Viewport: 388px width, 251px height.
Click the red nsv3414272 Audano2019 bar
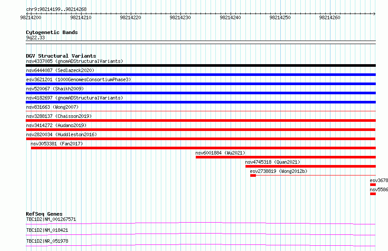201,130
